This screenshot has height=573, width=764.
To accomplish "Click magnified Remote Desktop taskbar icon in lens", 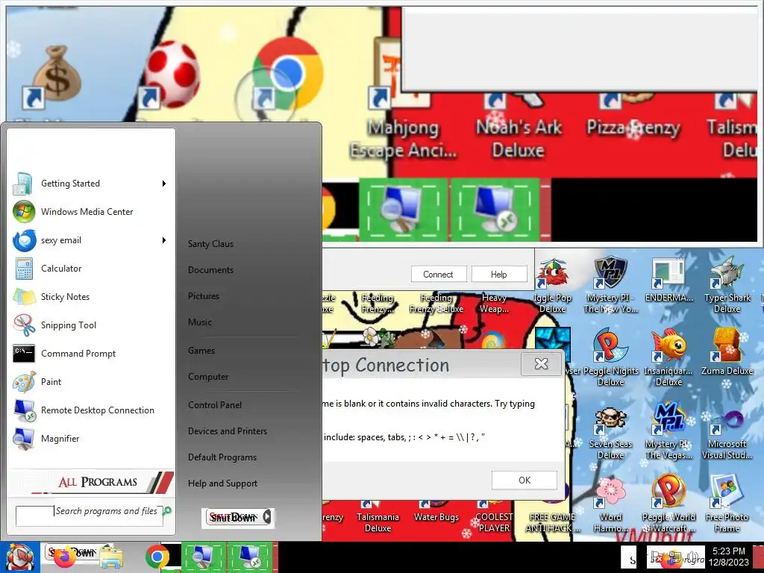I will pos(495,210).
